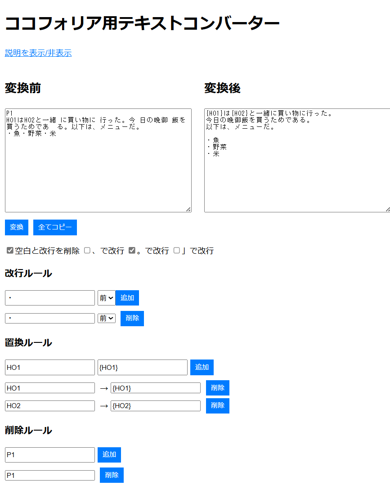
Task: Click the 削除ルール heading
Action: pyautogui.click(x=28, y=430)
